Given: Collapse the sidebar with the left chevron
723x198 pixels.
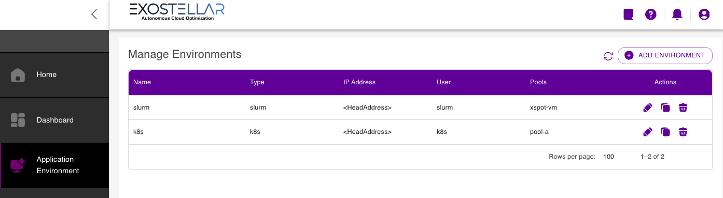Looking at the screenshot, I should tap(94, 14).
